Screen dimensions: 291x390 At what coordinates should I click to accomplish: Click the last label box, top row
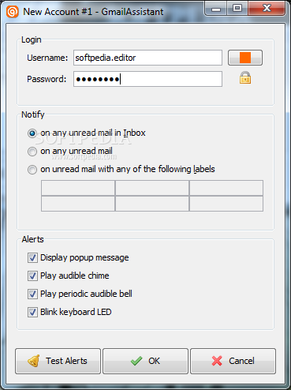[226, 188]
